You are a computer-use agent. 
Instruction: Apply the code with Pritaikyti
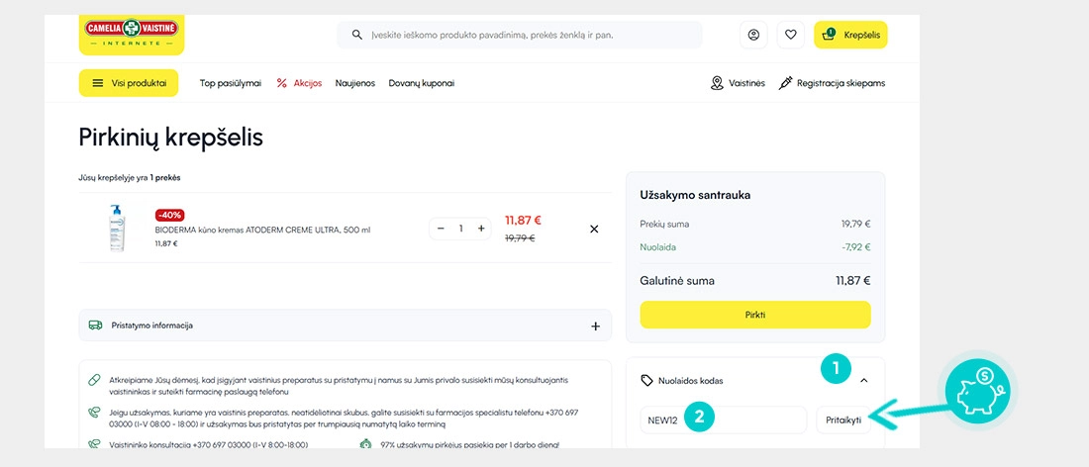[x=843, y=420]
